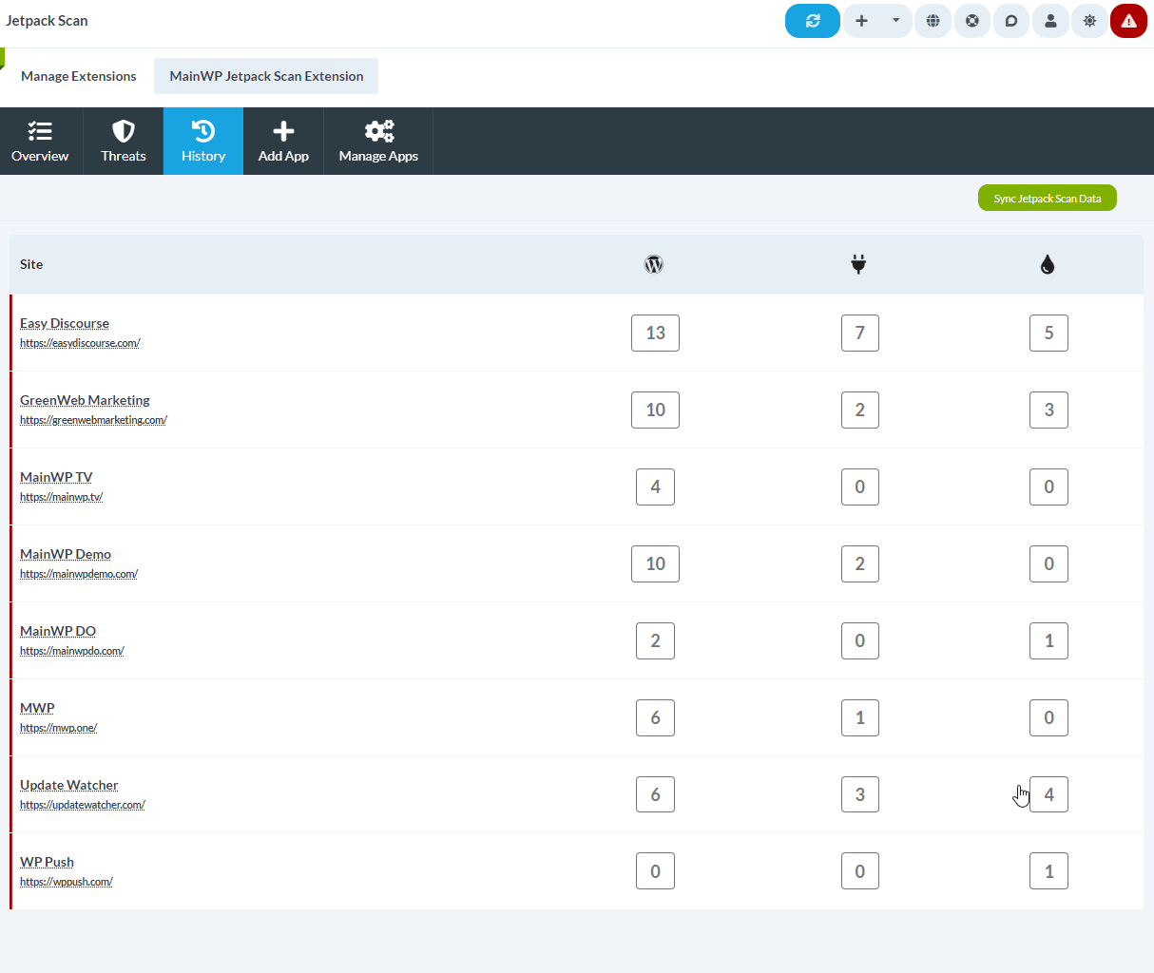Click the plugin column header icon

click(x=858, y=264)
